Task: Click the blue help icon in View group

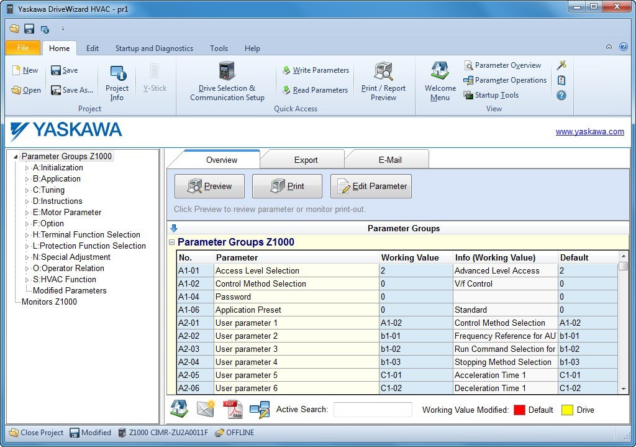Action: click(x=561, y=95)
